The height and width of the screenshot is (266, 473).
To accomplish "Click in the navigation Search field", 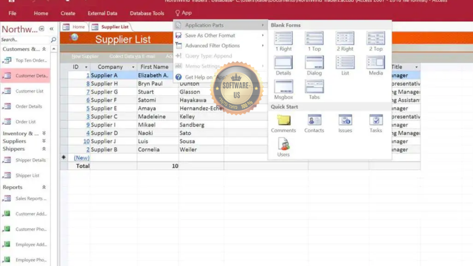I will point(25,40).
